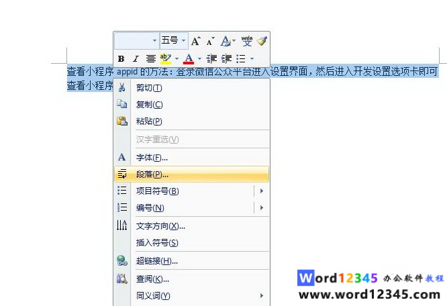Open the font size dropdown showing 五号
Image resolution: width=447 pixels, height=306 pixels.
click(x=184, y=41)
